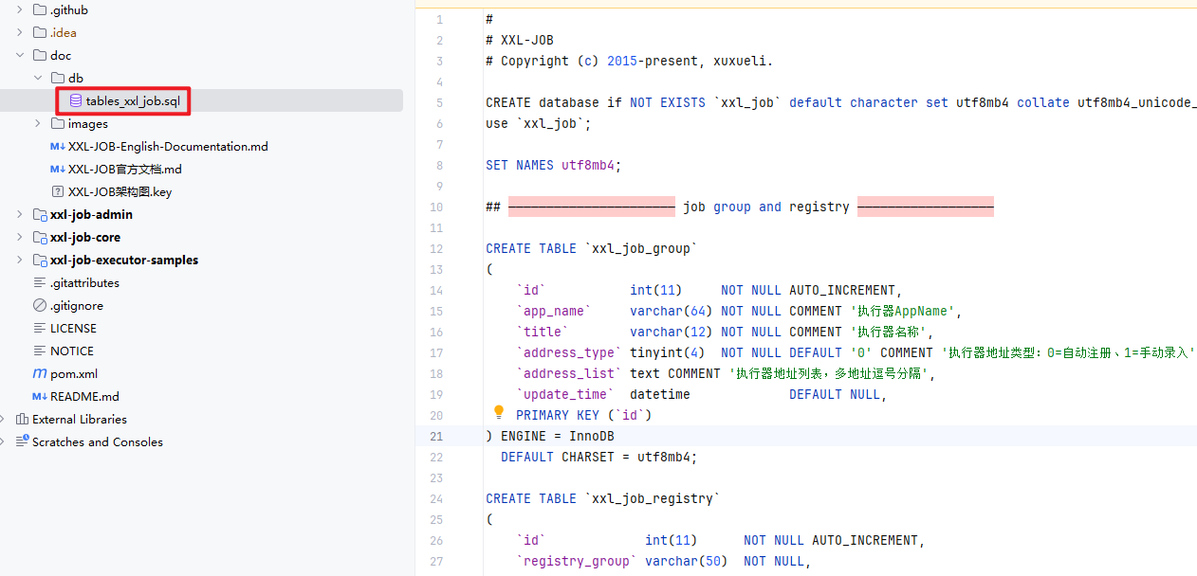The width and height of the screenshot is (1197, 576).
Task: Click the `registry_group` column name
Action: [577, 561]
